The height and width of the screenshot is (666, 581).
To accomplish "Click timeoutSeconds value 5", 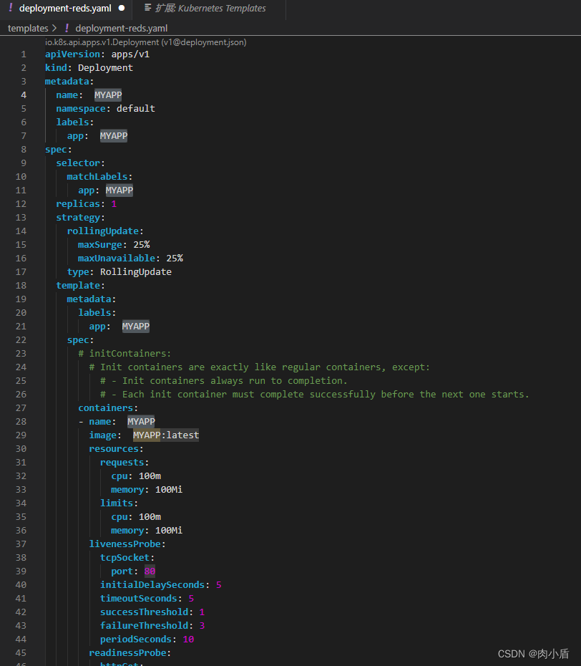I will point(191,598).
